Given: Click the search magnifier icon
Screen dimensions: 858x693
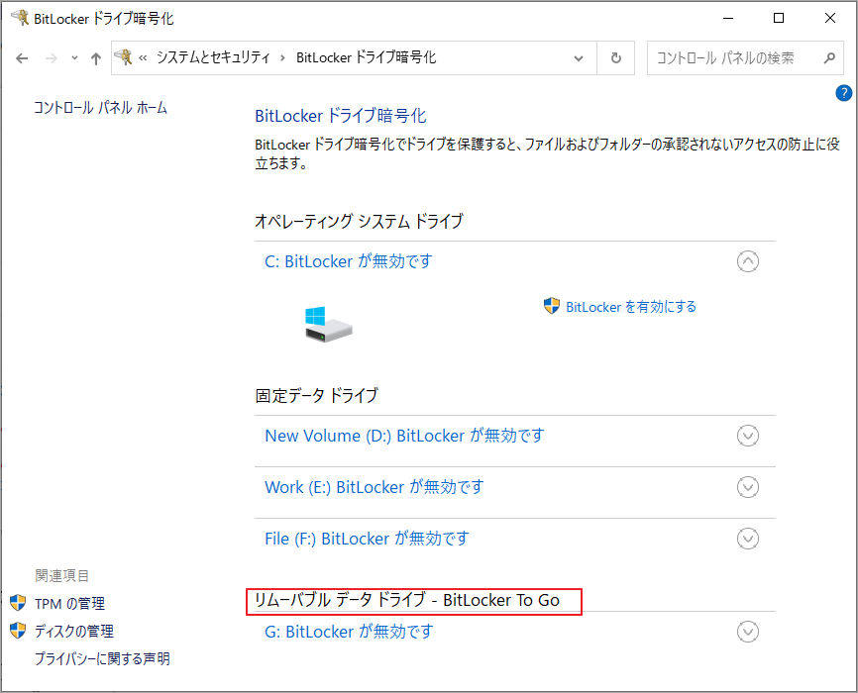Looking at the screenshot, I should pyautogui.click(x=828, y=57).
